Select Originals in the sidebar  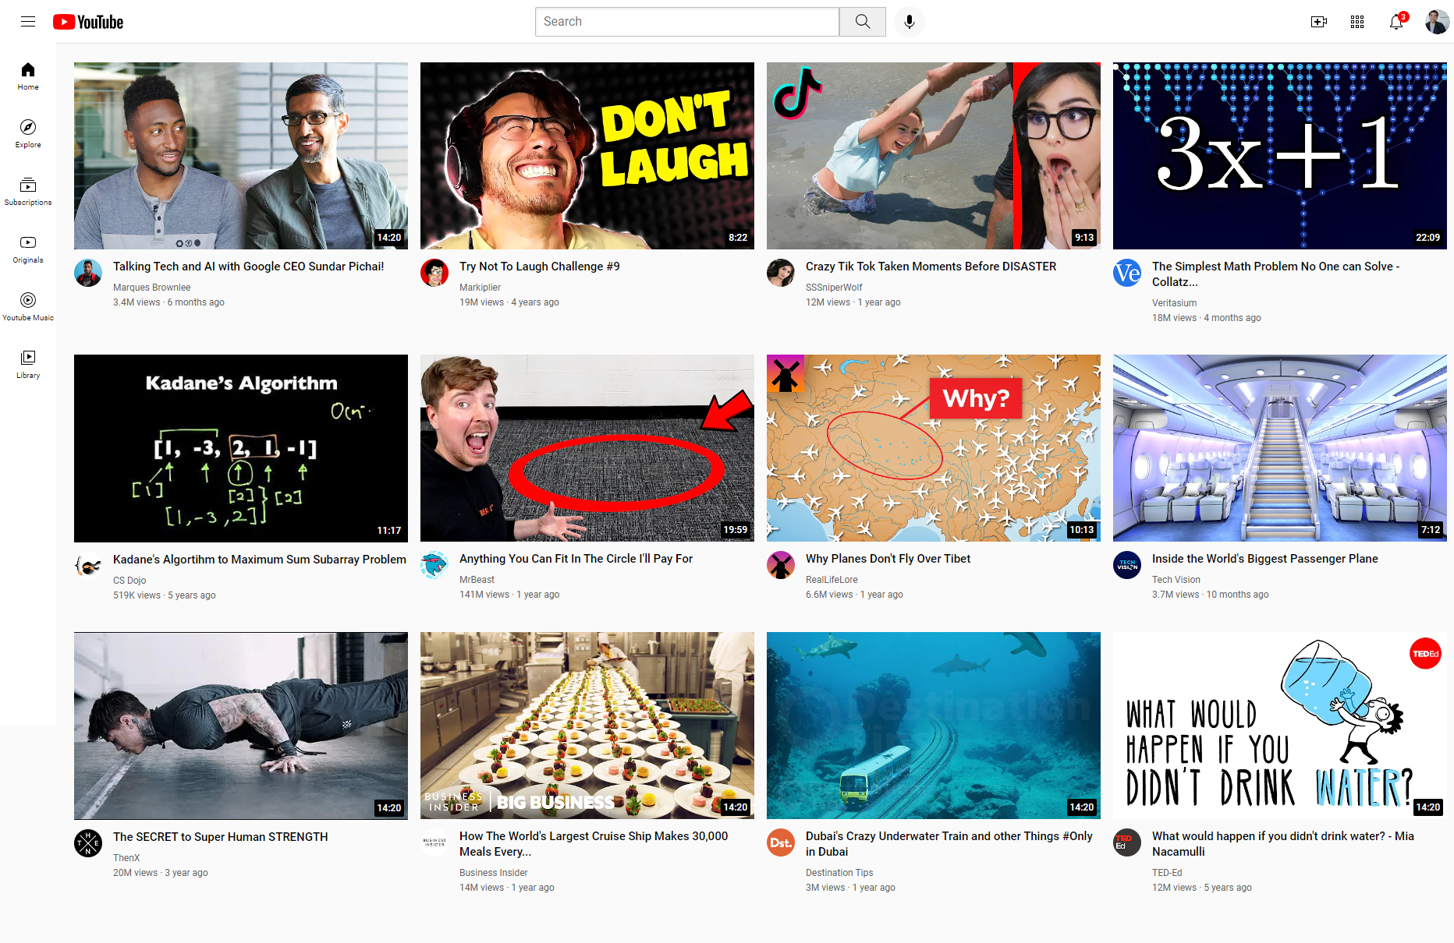coord(28,249)
